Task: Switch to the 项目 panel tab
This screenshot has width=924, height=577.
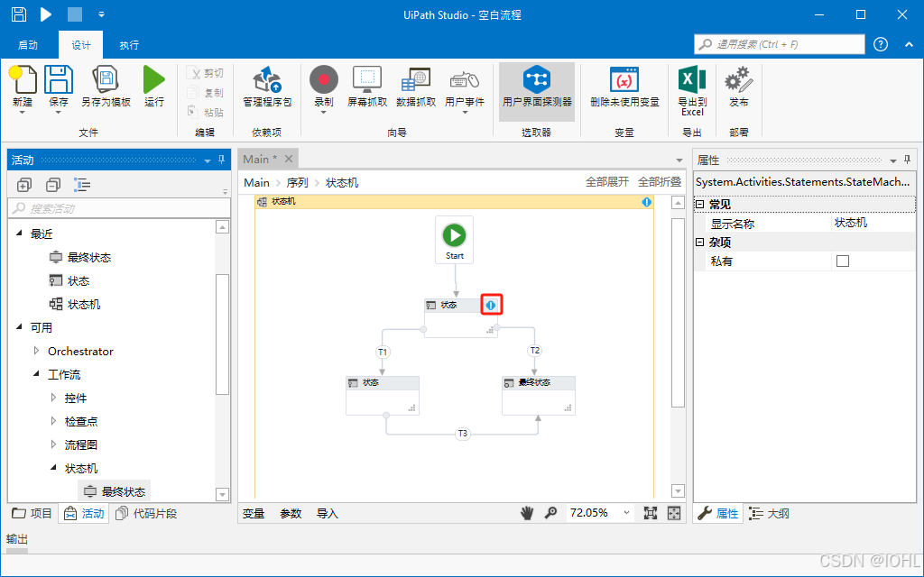Action: pyautogui.click(x=32, y=513)
